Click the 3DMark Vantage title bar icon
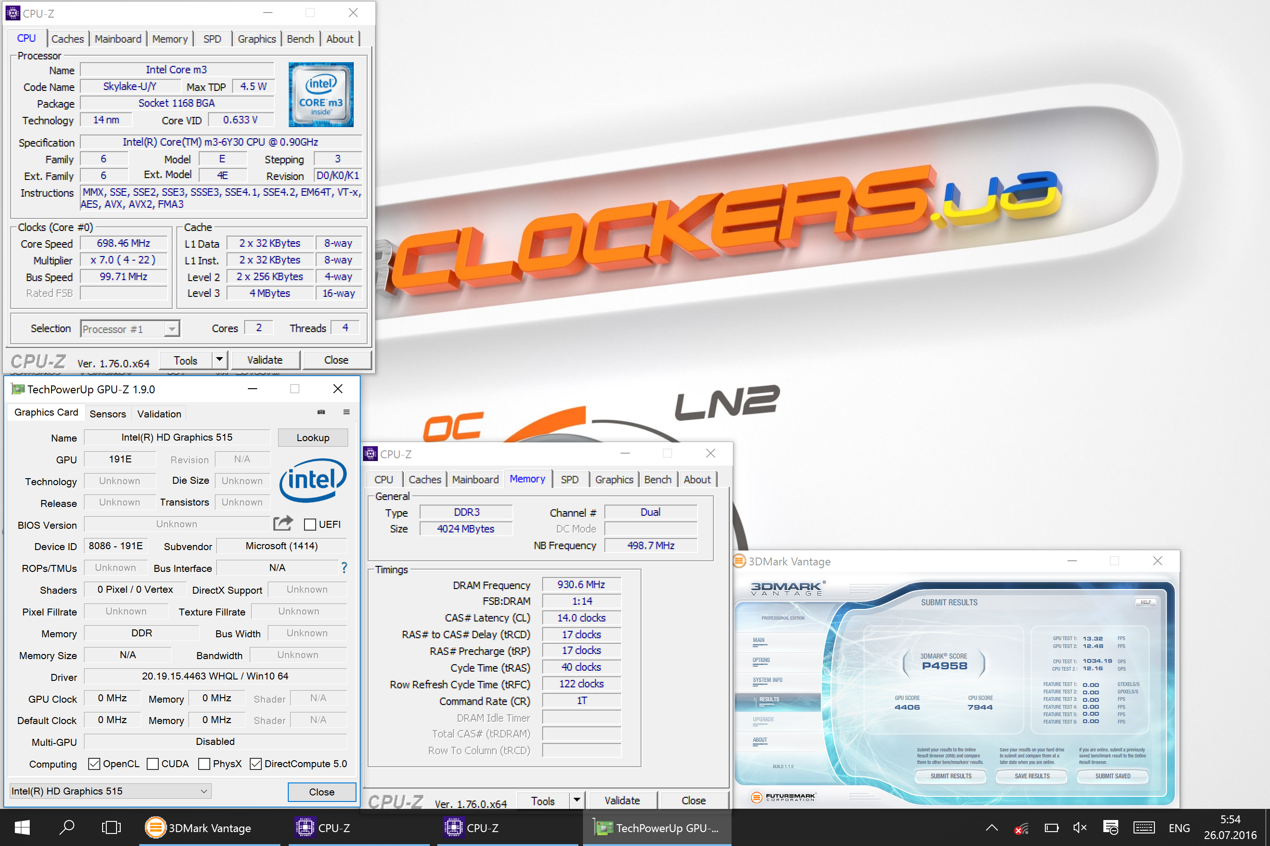This screenshot has width=1270, height=846. [x=740, y=561]
